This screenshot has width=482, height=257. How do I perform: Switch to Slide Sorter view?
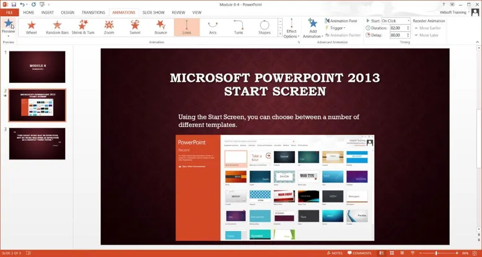click(392, 253)
